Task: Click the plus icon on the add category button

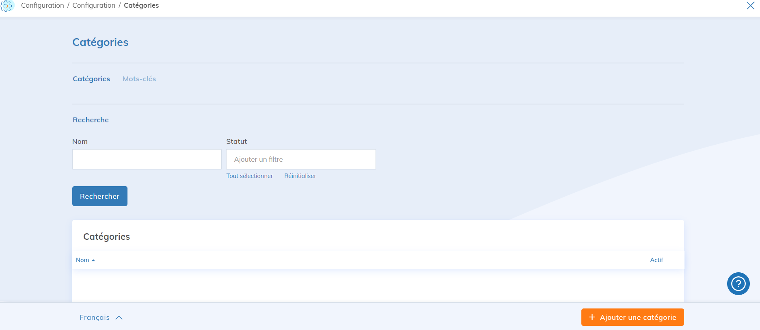Action: [x=592, y=317]
